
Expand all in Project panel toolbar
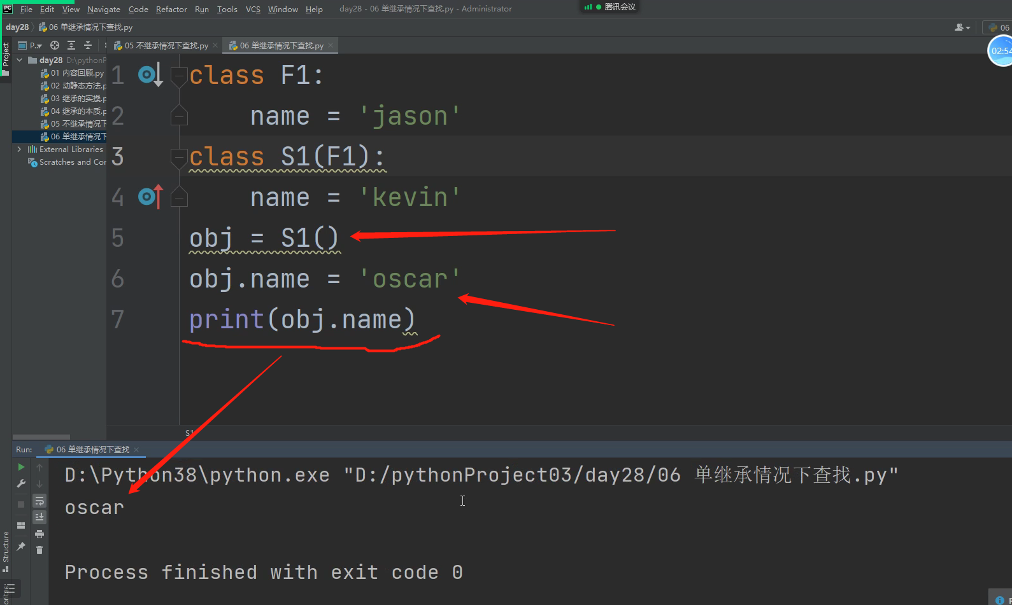pos(71,45)
